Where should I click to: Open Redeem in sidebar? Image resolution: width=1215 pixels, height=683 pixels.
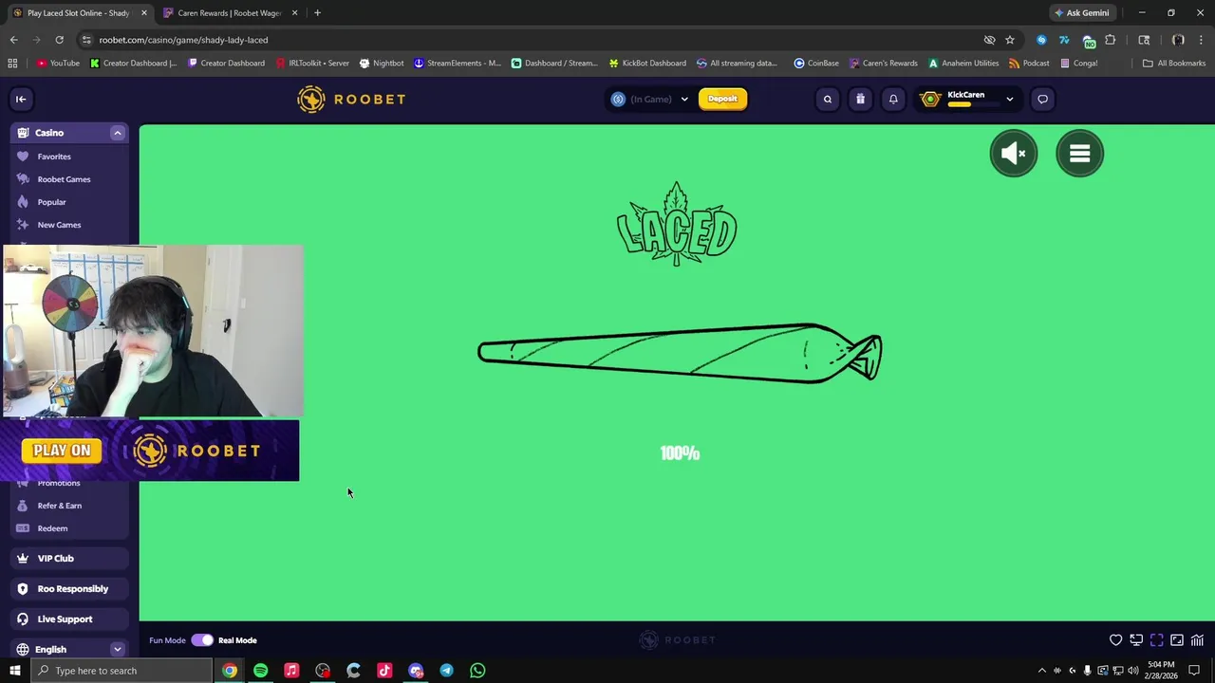pos(52,528)
